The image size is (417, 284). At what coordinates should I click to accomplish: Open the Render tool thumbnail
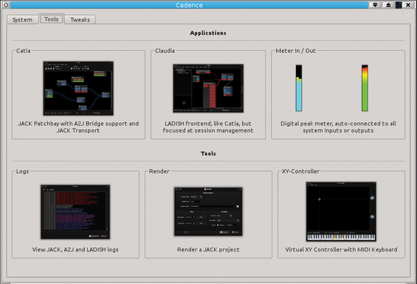(208, 212)
